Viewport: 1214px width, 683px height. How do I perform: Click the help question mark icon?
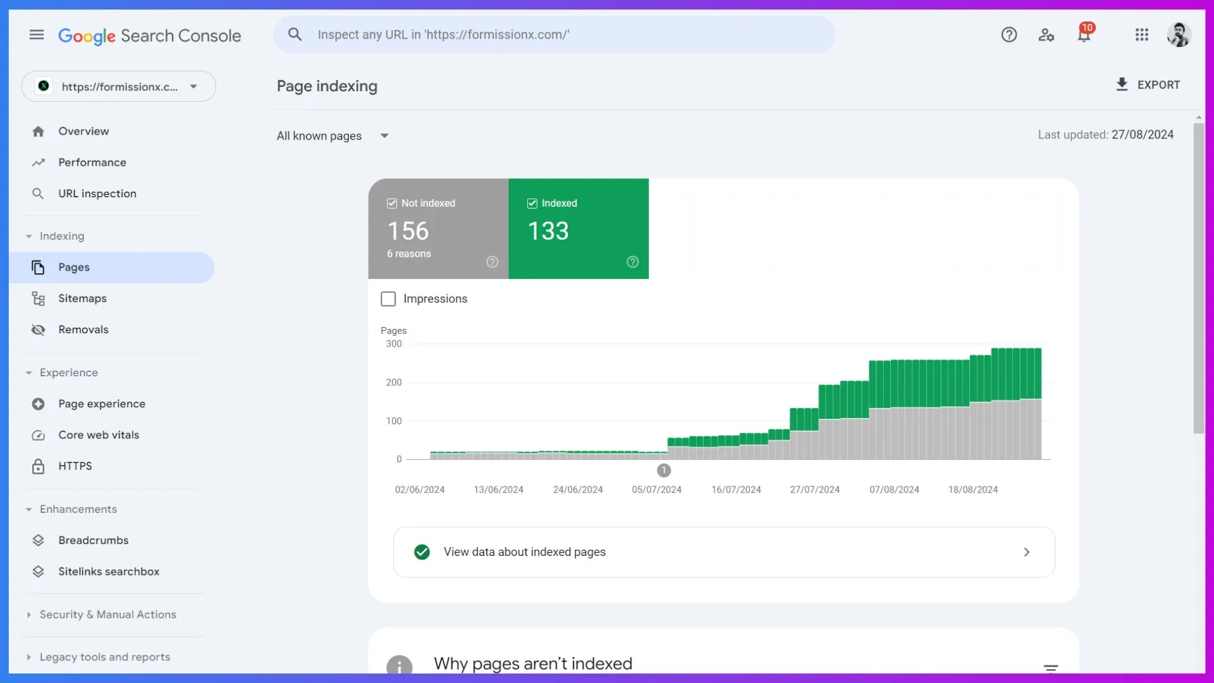coord(1009,35)
